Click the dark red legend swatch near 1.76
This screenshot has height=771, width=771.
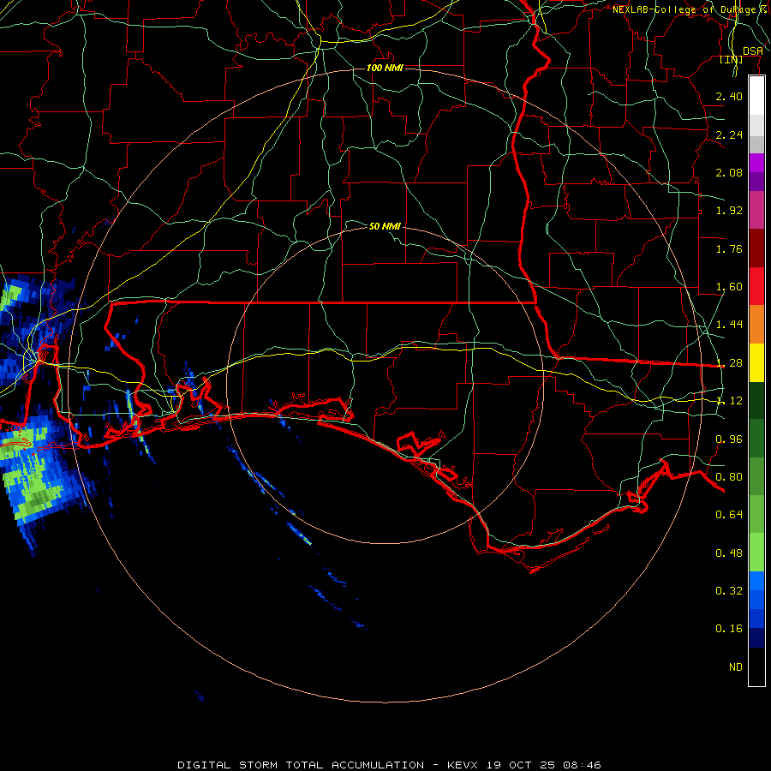756,248
